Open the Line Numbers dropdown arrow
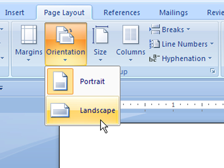Image resolution: width=224 pixels, height=168 pixels. pos(212,44)
